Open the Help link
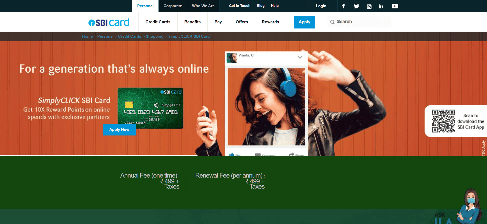The width and height of the screenshot is (487, 224). pyautogui.click(x=275, y=6)
